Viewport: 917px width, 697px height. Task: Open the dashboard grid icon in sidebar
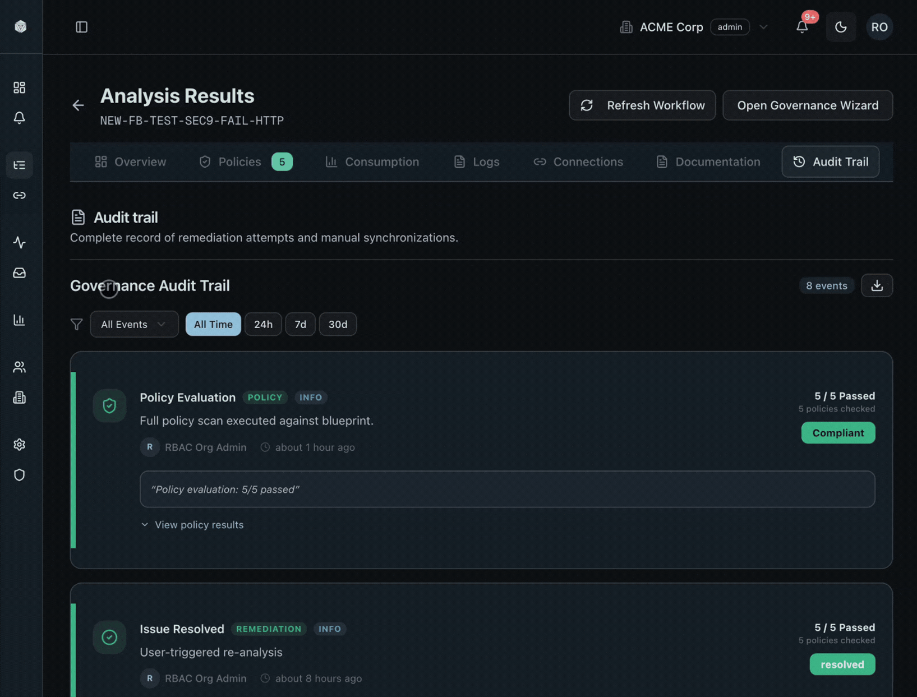(19, 87)
